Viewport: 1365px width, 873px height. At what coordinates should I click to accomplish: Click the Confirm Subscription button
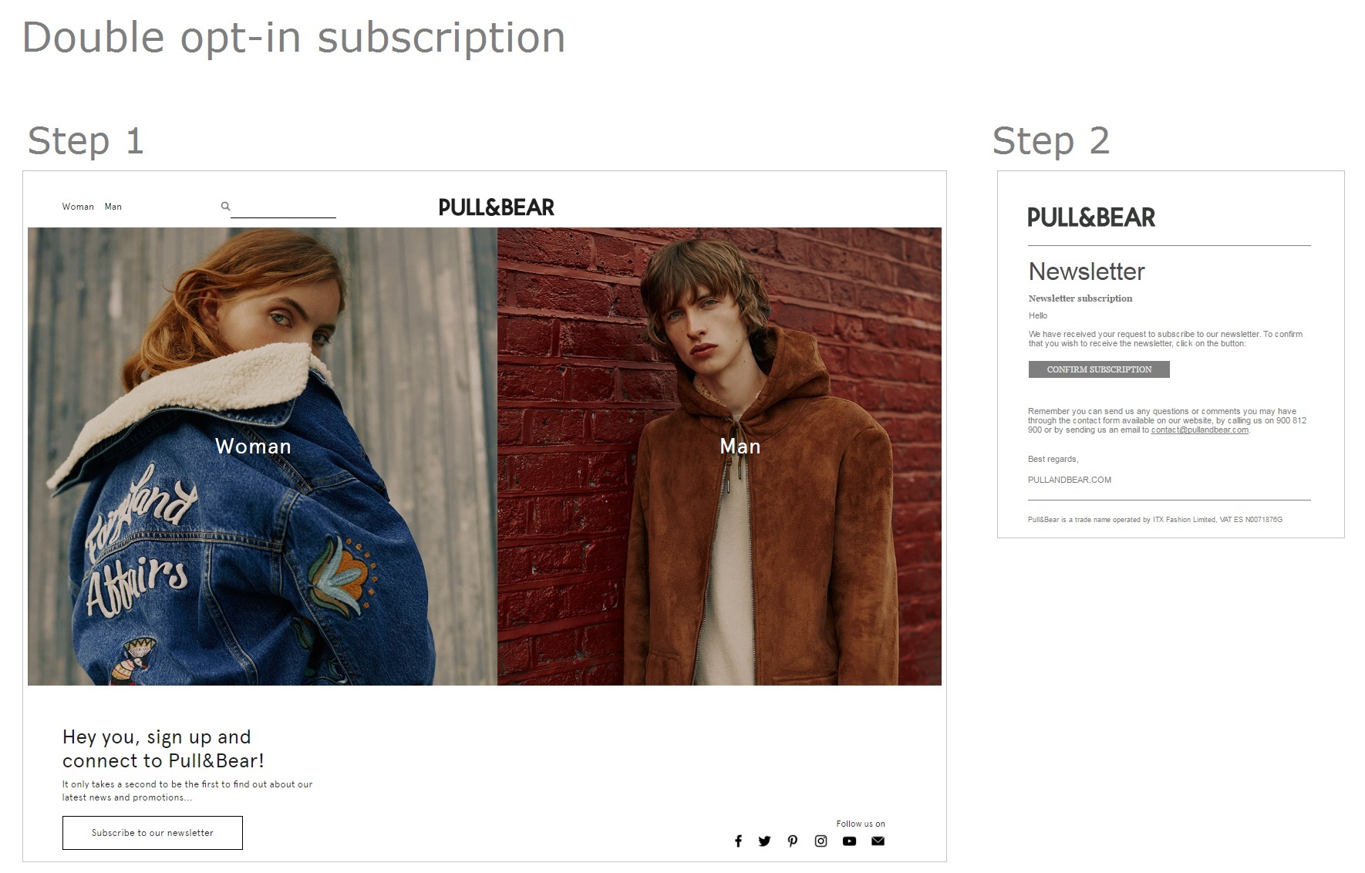pyautogui.click(x=1099, y=369)
